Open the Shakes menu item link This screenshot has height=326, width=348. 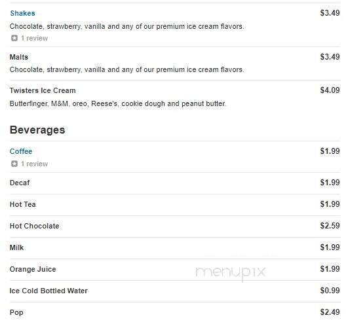[x=22, y=13]
